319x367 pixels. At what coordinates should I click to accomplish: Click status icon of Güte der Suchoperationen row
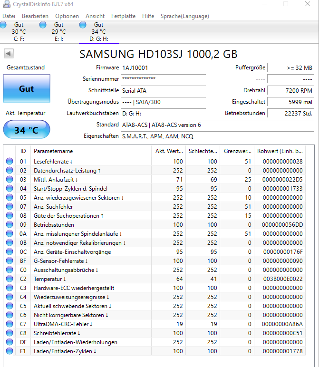point(10,215)
